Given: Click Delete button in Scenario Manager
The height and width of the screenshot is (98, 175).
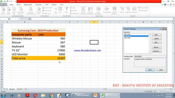Looking at the screenshot, I should point(157,39).
